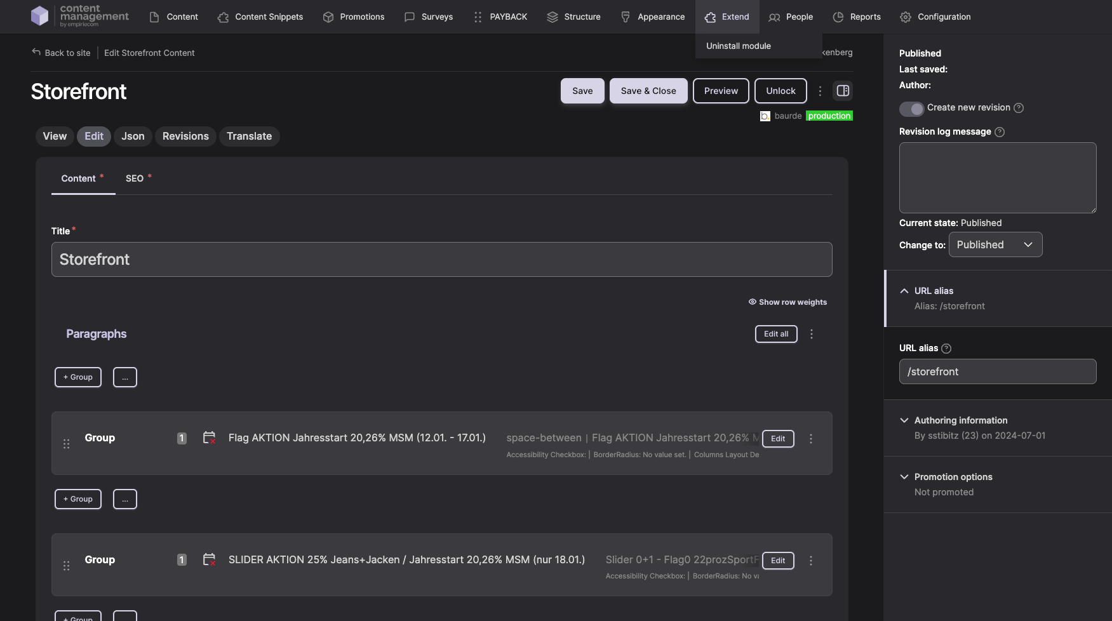Click the sidebar panel toggle icon
This screenshot has height=621, width=1112.
(843, 91)
